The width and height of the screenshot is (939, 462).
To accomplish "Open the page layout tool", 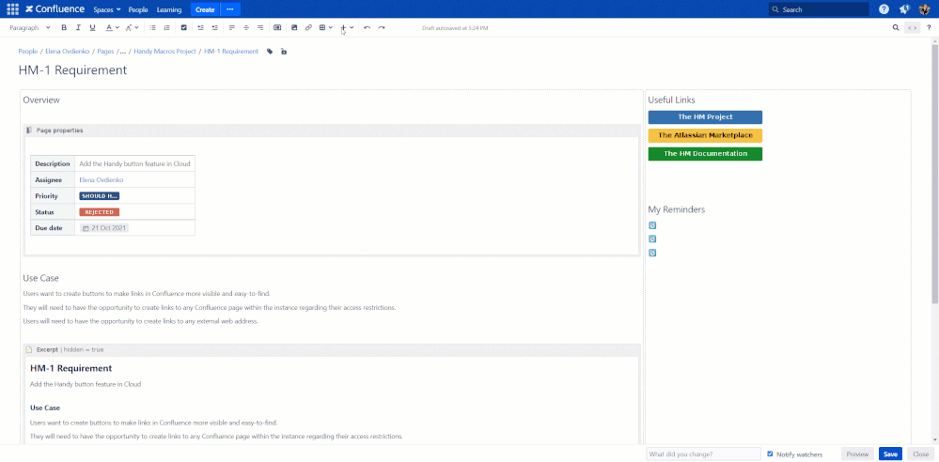I will 277,27.
